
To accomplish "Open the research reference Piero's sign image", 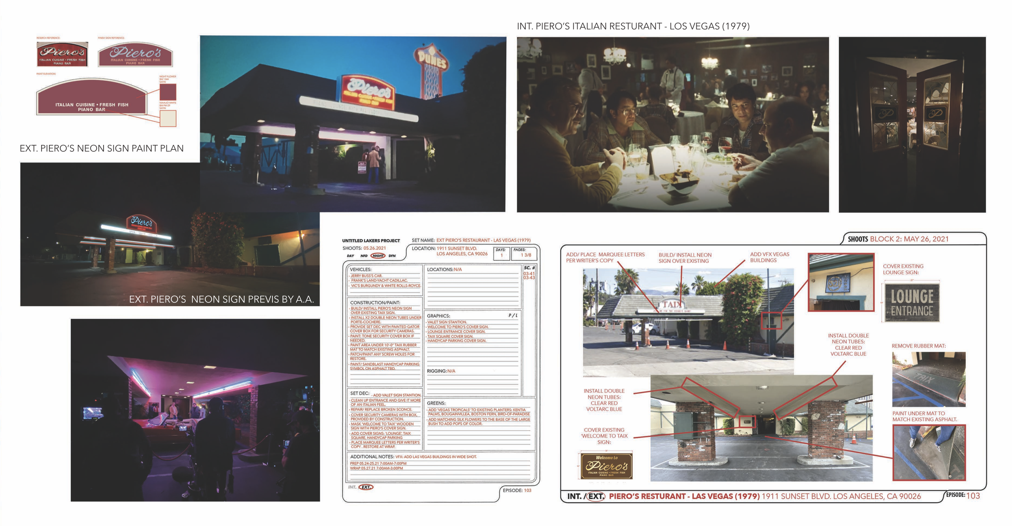I will [62, 54].
